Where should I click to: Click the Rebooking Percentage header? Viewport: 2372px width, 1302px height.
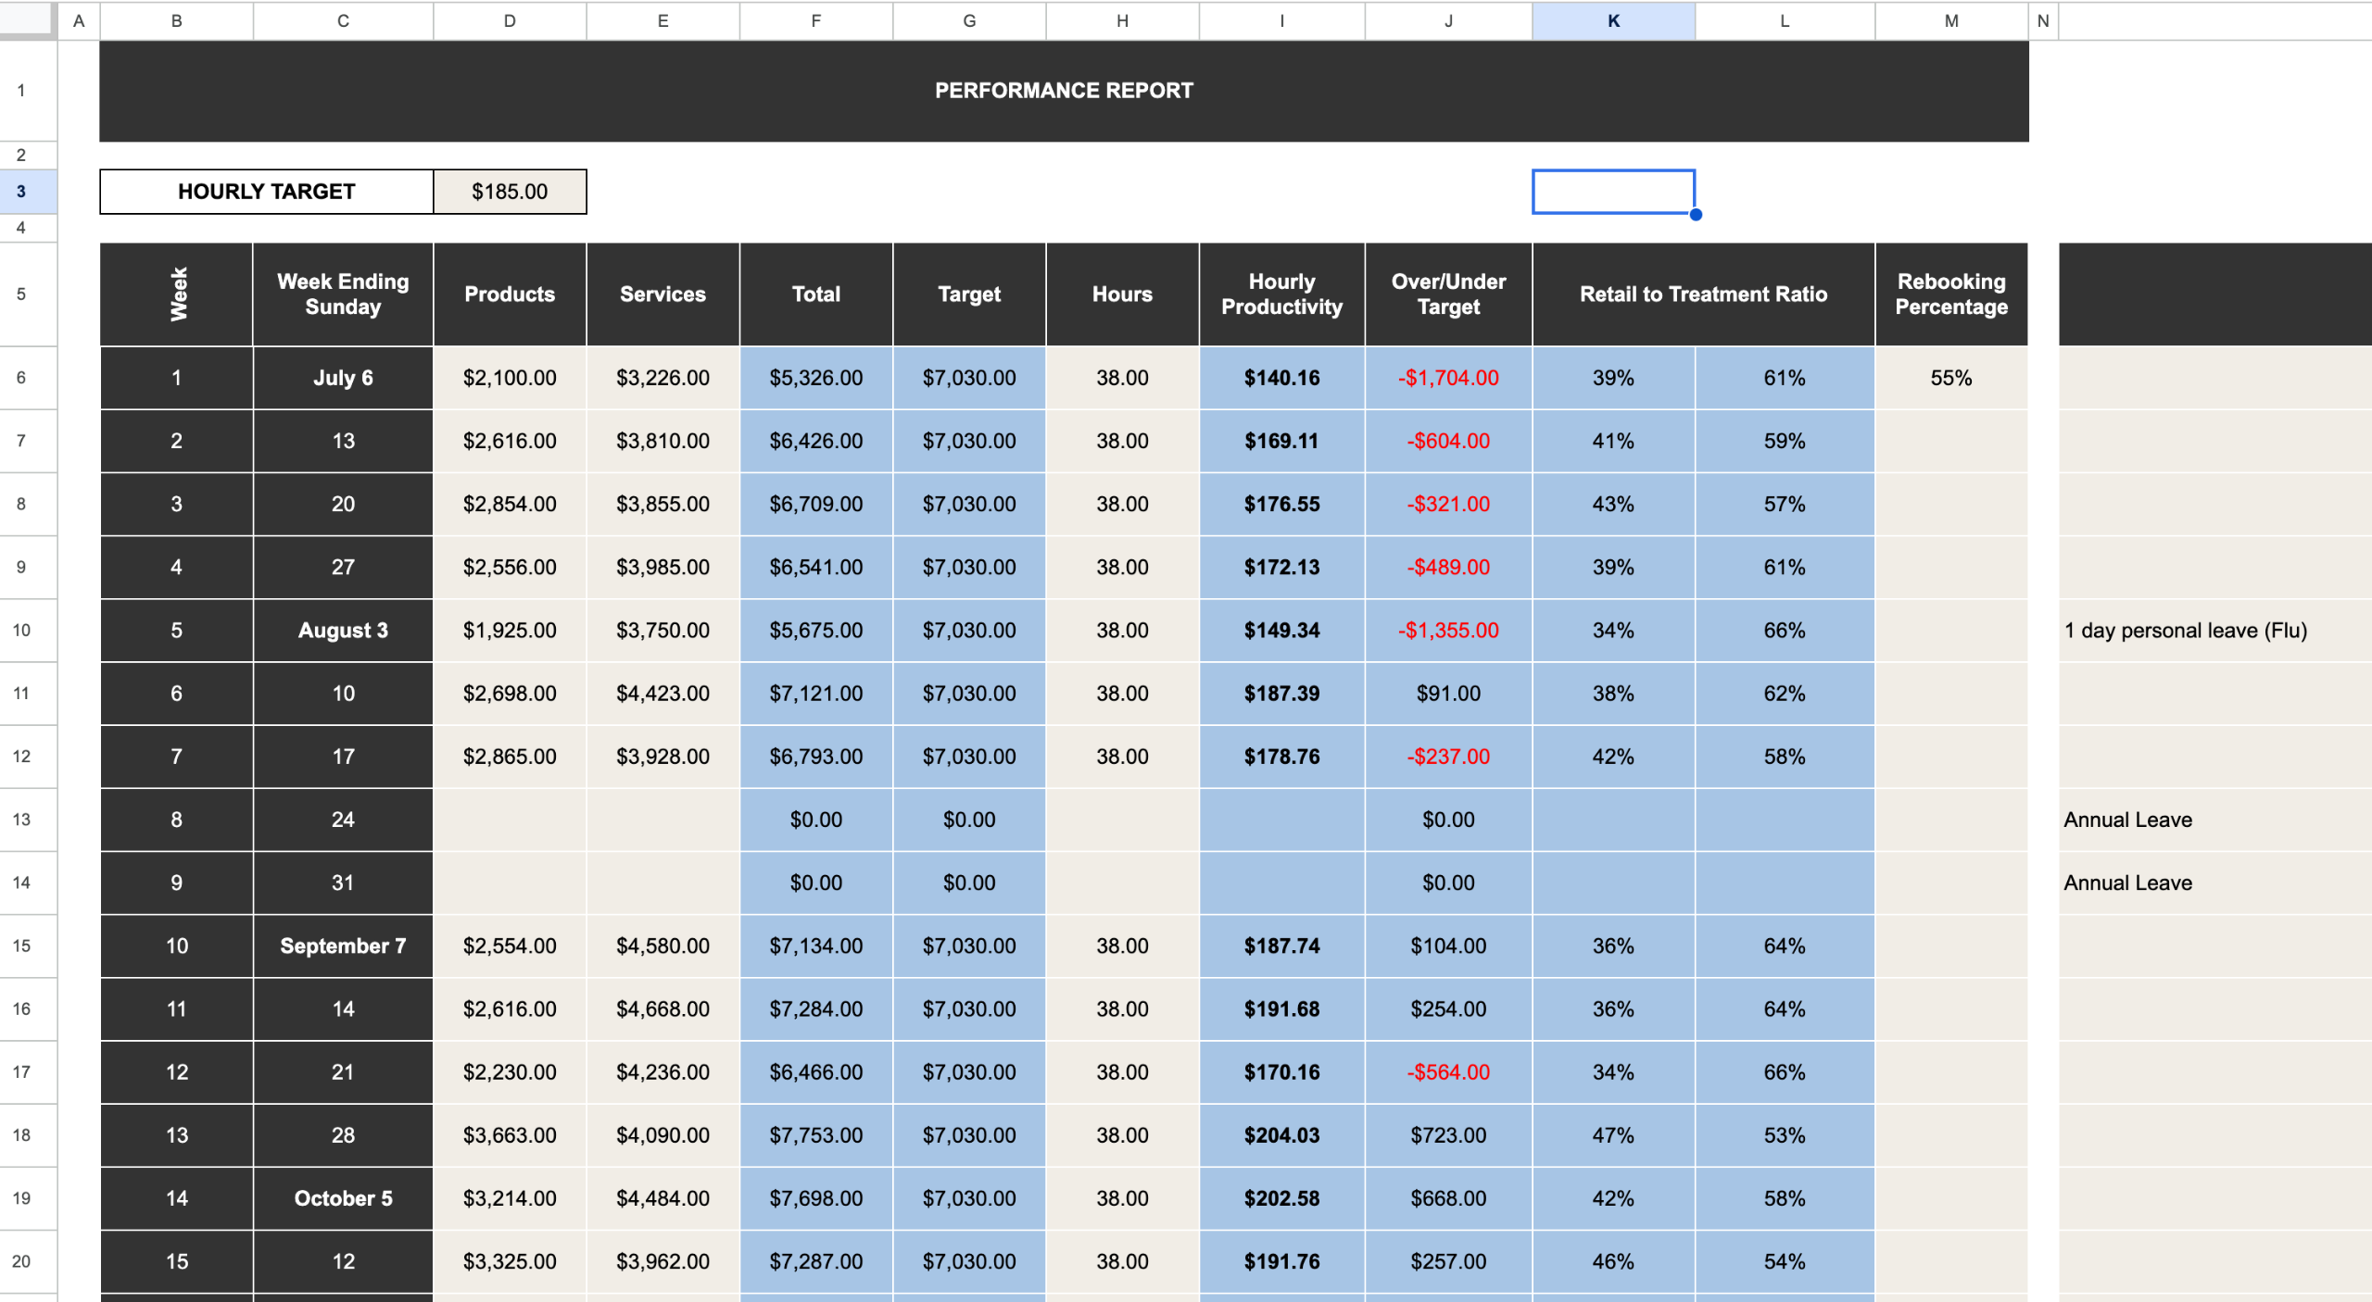point(1951,294)
